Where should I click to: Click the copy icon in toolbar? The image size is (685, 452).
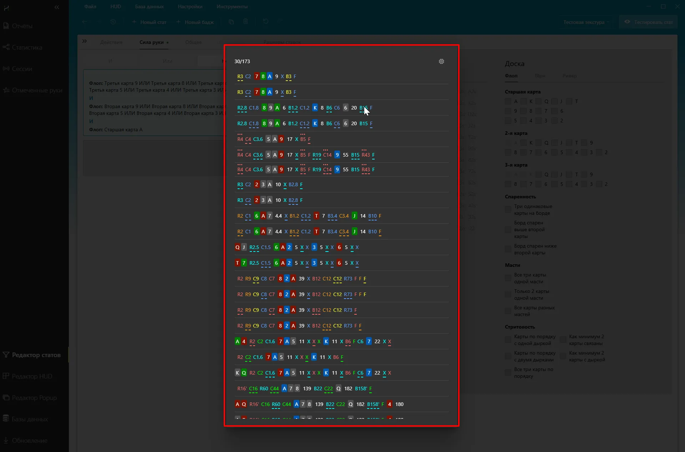tap(231, 22)
